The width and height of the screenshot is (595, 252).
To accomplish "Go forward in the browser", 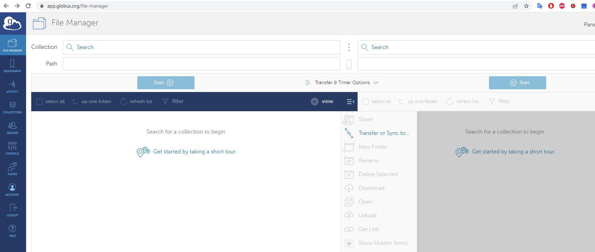I will (x=17, y=6).
